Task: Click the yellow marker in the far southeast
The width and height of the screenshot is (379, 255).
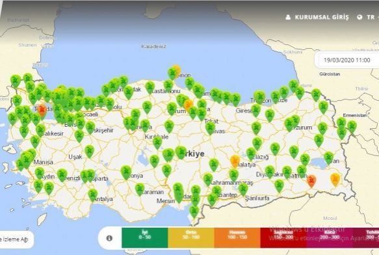Action: (x=335, y=180)
